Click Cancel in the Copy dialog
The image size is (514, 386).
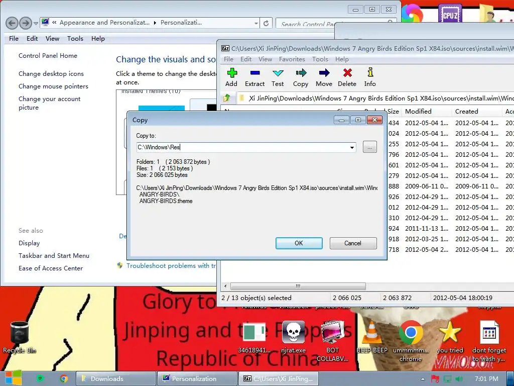(353, 243)
